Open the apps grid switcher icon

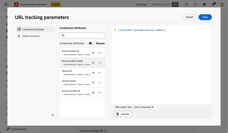(x=186, y=5)
